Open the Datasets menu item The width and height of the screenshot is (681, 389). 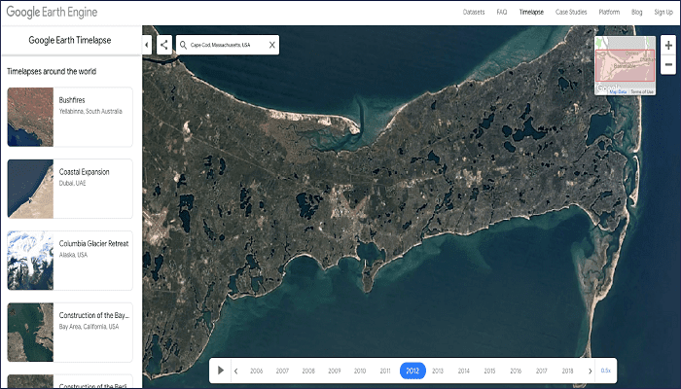tap(474, 12)
